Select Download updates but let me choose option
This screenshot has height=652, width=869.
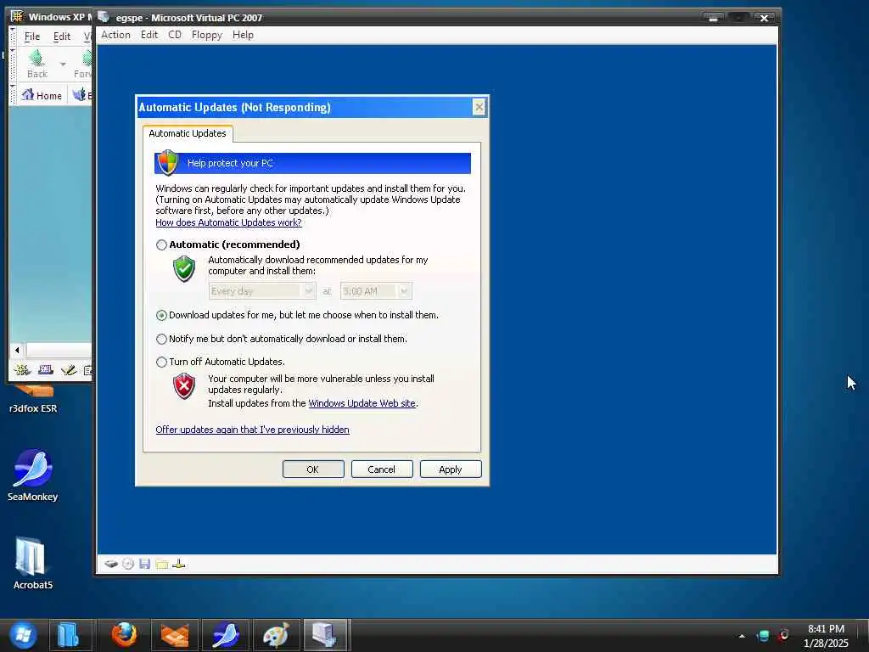pyautogui.click(x=161, y=315)
